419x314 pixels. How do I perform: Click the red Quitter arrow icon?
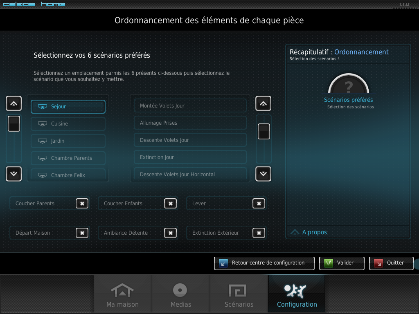click(378, 263)
